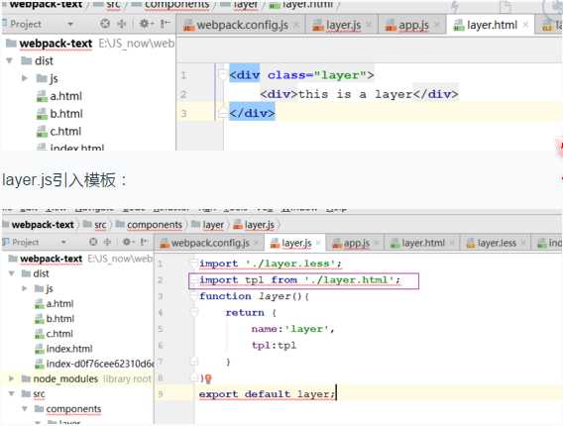Expand the js folder in layer.html window's tree

[x=25, y=78]
